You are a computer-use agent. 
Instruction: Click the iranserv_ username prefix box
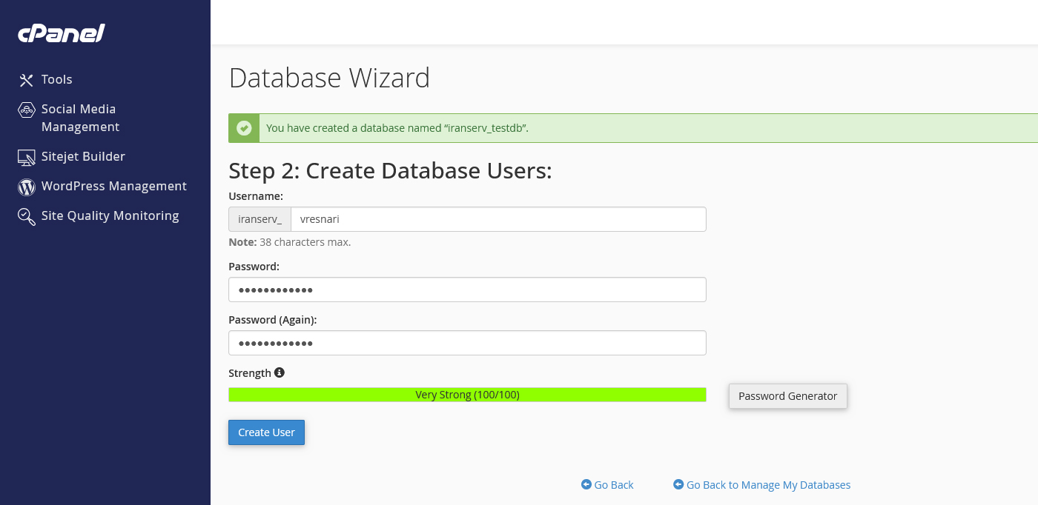click(x=259, y=219)
